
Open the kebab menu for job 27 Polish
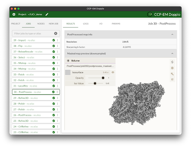coord(57,110)
